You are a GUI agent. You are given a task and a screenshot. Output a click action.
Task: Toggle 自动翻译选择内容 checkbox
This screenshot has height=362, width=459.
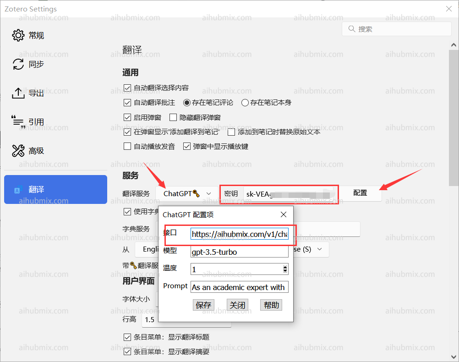tap(127, 88)
